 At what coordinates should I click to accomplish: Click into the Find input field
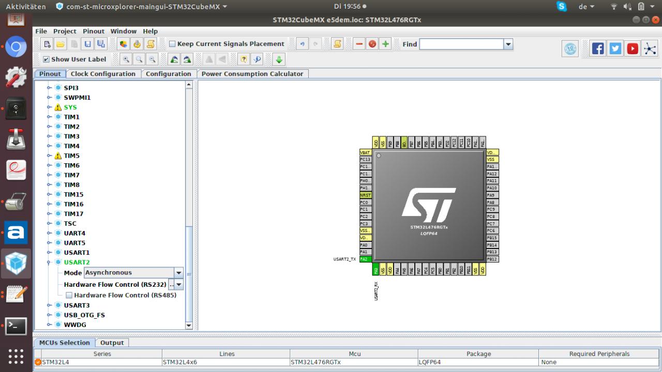tap(462, 44)
